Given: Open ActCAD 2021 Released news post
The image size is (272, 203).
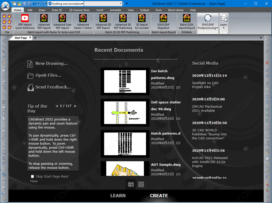Looking at the screenshot, I should (x=210, y=162).
